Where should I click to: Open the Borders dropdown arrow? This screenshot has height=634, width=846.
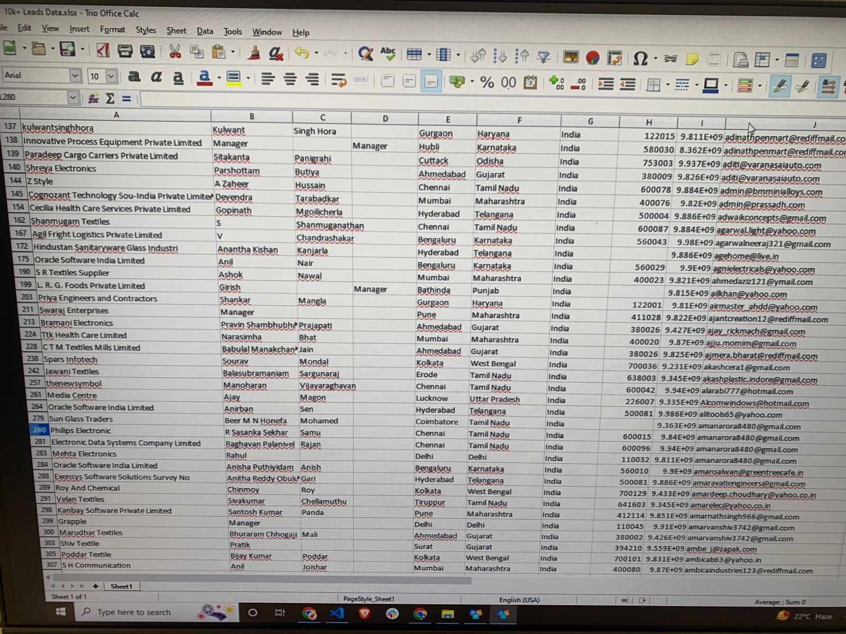pos(668,85)
